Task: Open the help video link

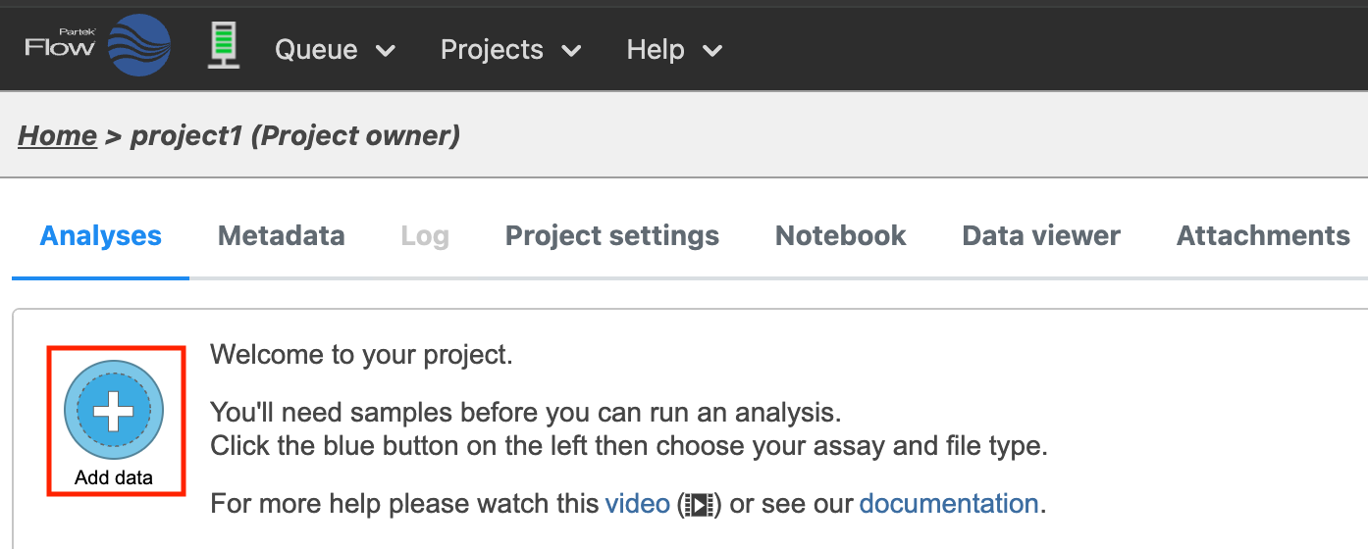Action: [637, 504]
